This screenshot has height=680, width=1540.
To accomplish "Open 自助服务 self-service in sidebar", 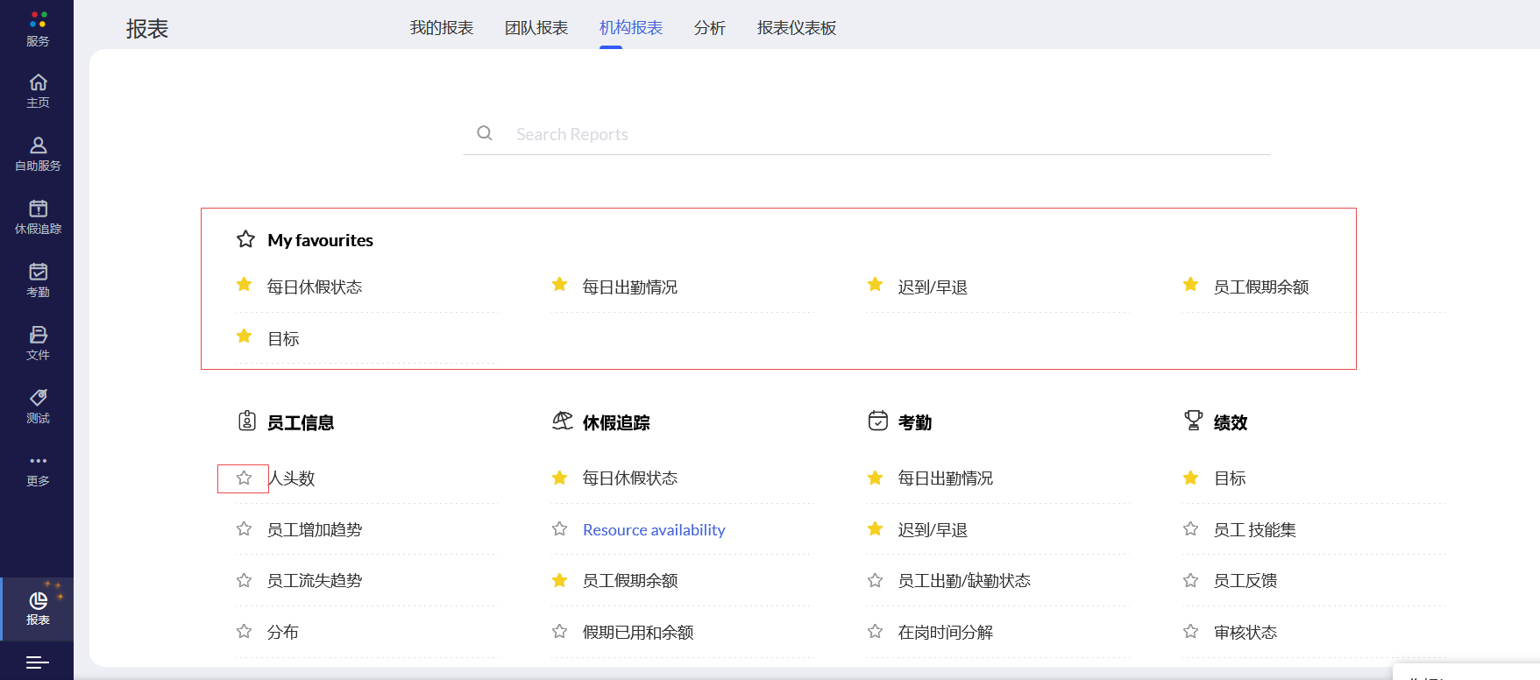I will pos(38,153).
